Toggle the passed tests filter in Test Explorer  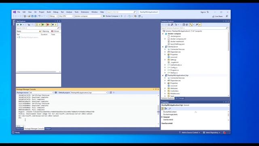point(44,25)
